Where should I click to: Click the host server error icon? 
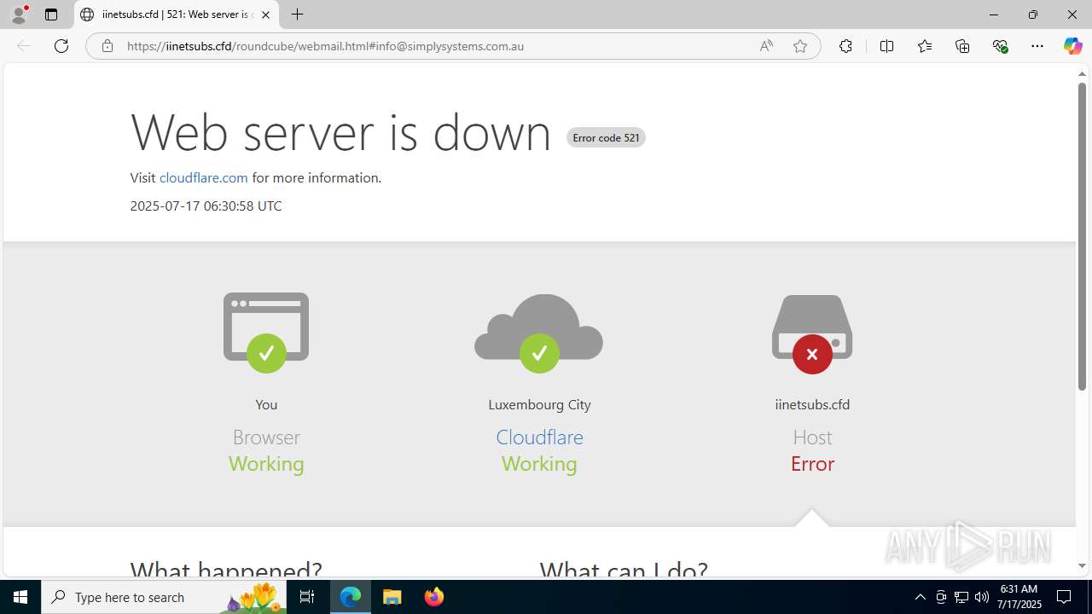[x=812, y=333]
